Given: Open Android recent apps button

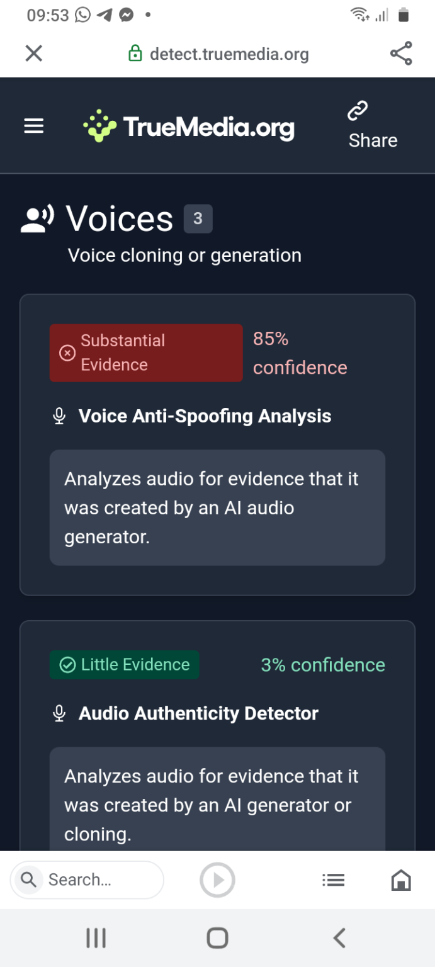Looking at the screenshot, I should click(96, 938).
